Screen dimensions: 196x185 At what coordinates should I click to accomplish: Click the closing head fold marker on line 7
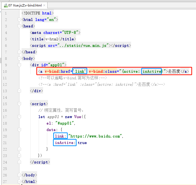pyautogui.click(x=19, y=52)
